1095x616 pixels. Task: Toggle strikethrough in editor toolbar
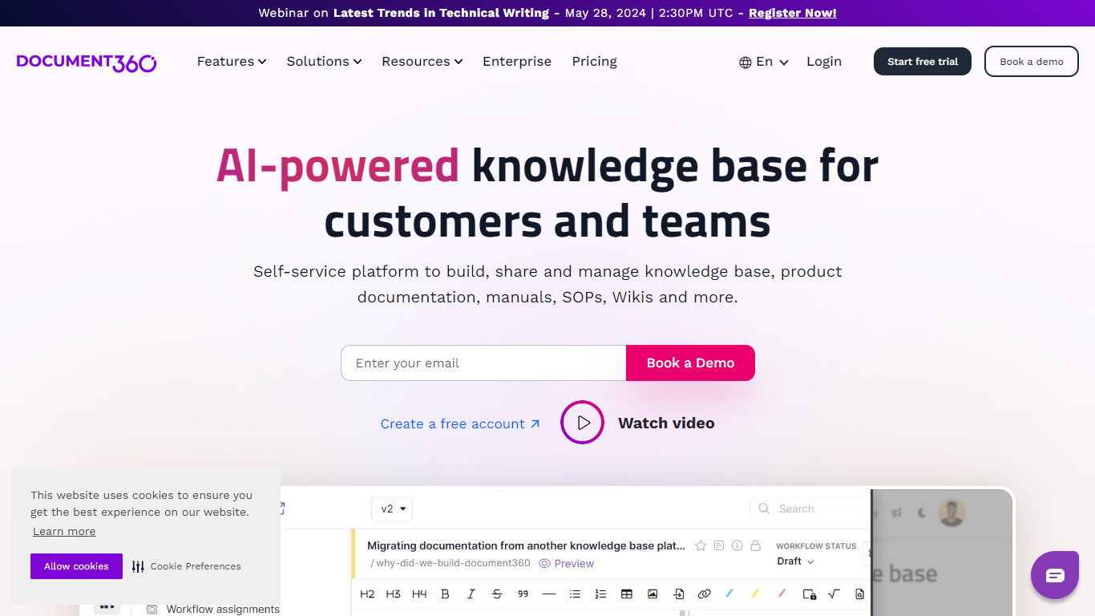[x=497, y=594]
